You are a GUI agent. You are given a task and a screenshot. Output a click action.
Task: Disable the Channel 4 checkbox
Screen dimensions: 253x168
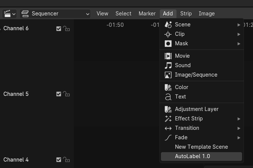pyautogui.click(x=59, y=160)
